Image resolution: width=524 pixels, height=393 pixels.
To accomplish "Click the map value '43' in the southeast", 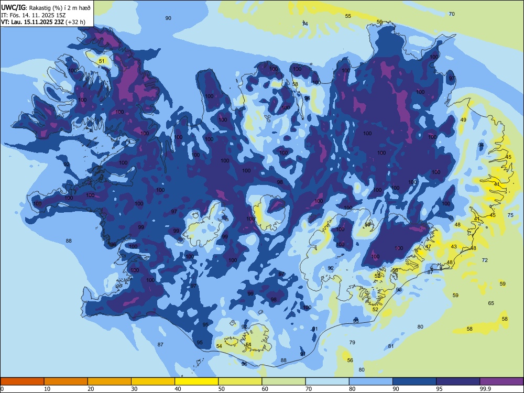I will (453, 247).
